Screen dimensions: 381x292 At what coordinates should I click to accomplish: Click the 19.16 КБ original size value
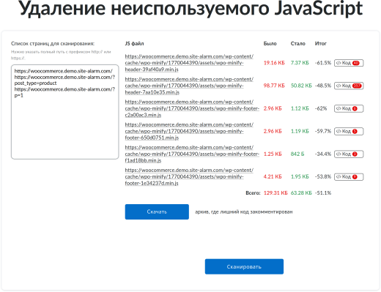[274, 63]
